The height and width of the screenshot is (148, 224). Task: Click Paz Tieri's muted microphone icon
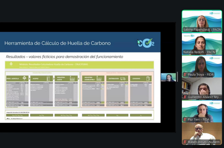point(184,120)
